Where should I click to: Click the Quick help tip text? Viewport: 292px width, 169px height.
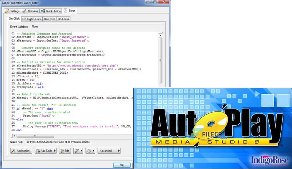click(58, 142)
